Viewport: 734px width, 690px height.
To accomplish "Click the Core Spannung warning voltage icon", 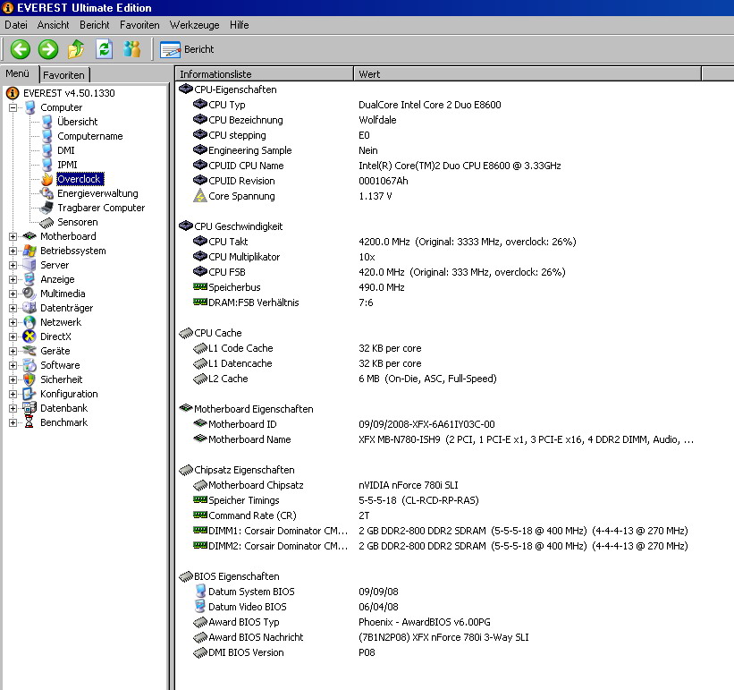I will (200, 196).
